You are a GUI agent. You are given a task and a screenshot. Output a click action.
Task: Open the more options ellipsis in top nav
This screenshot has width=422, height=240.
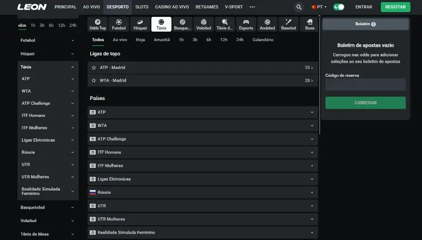pyautogui.click(x=252, y=7)
